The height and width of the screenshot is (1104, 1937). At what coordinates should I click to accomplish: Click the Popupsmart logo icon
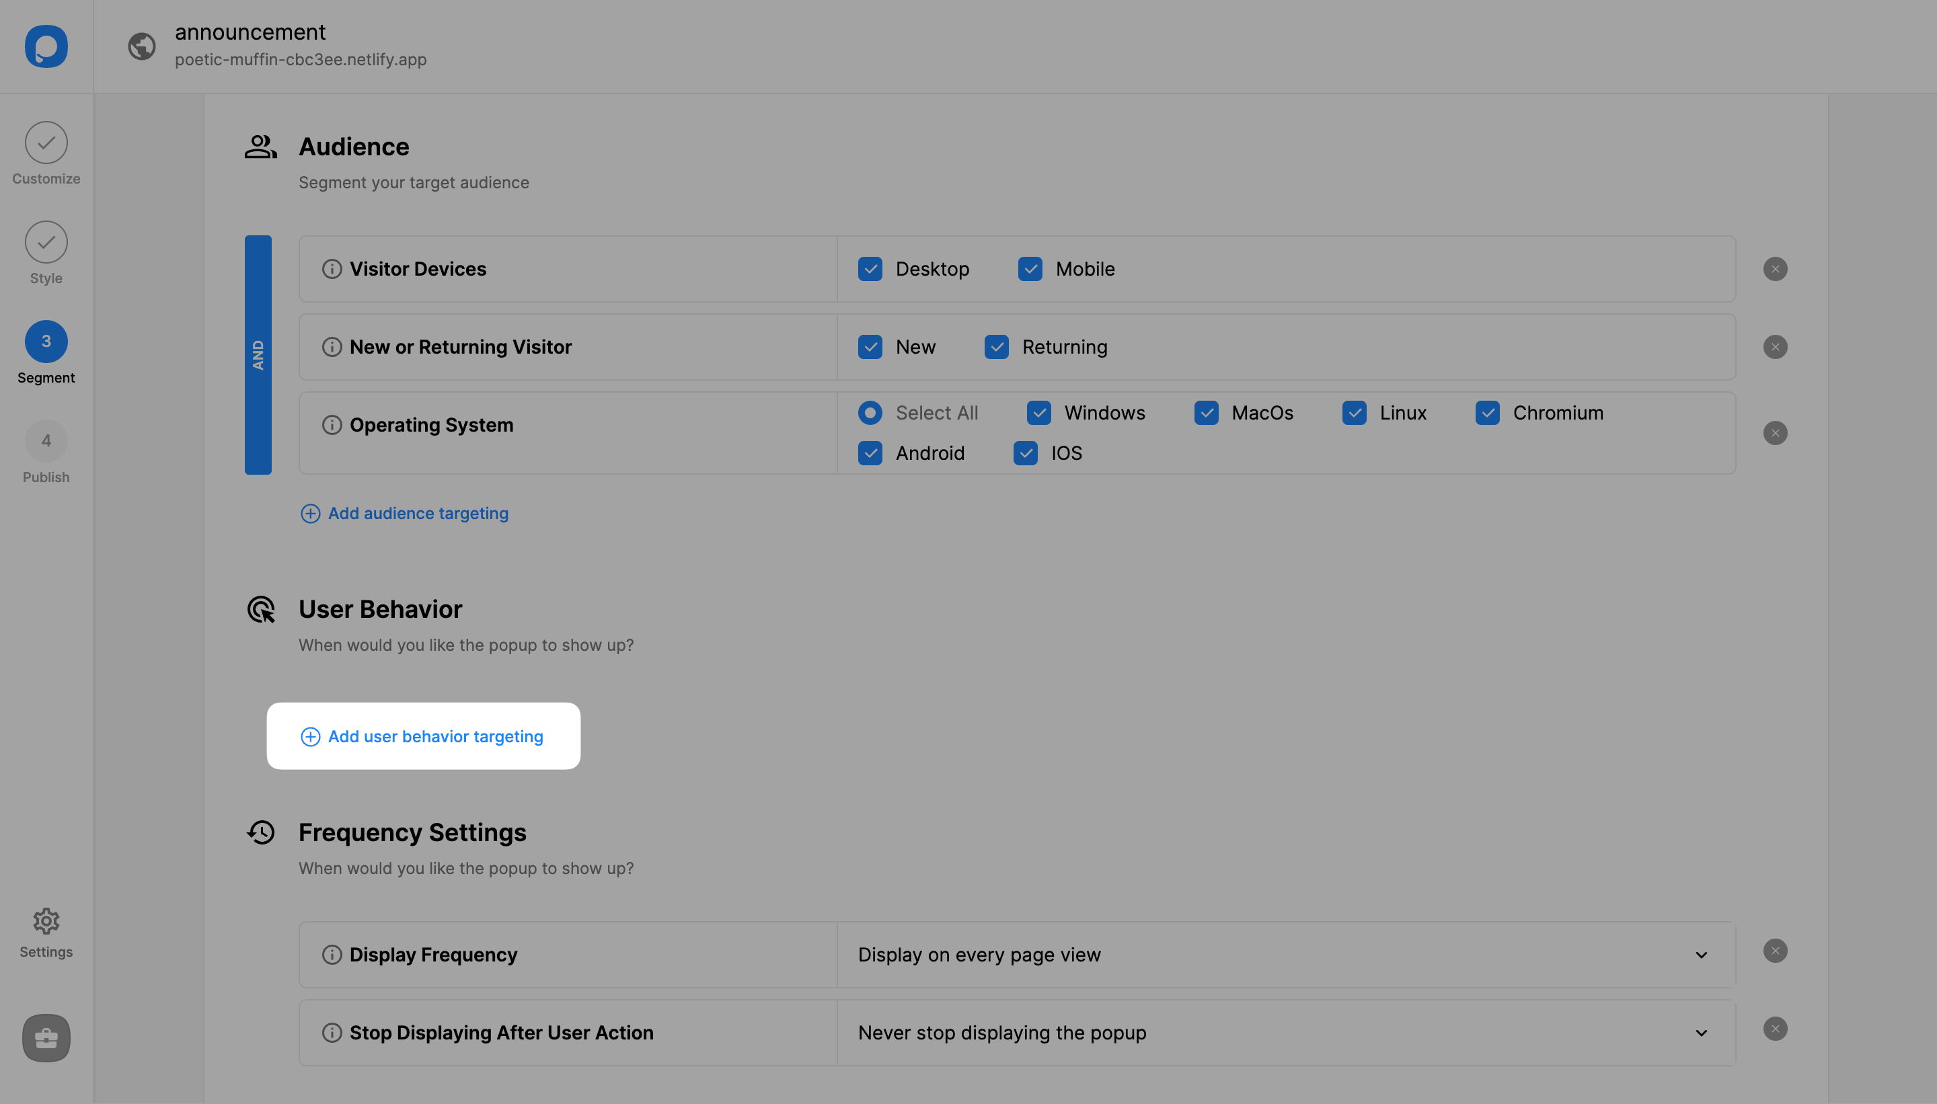tap(46, 46)
